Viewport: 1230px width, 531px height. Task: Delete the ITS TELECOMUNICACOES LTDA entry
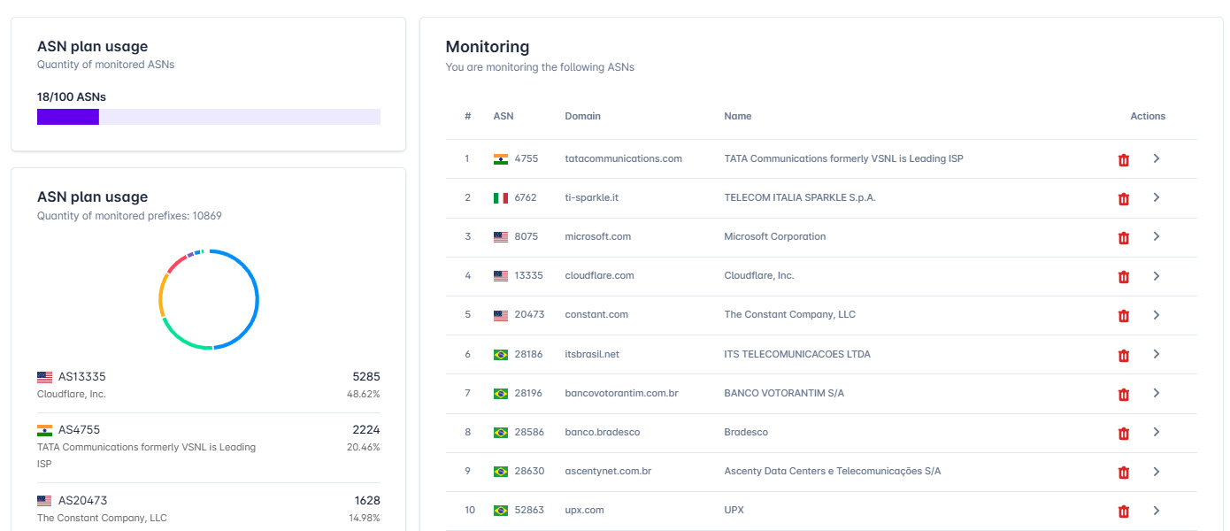(x=1124, y=355)
